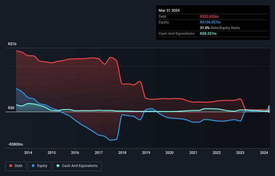Click the 2017 x-axis label
Viewport: 275px width, 176px height.
point(99,153)
